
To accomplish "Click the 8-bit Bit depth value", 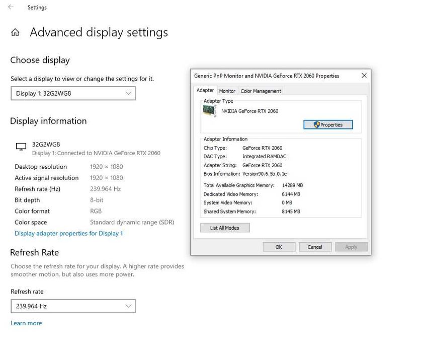I will [97, 200].
